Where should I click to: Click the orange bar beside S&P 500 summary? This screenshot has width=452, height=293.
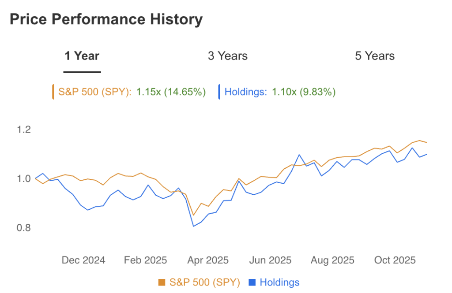pos(53,92)
